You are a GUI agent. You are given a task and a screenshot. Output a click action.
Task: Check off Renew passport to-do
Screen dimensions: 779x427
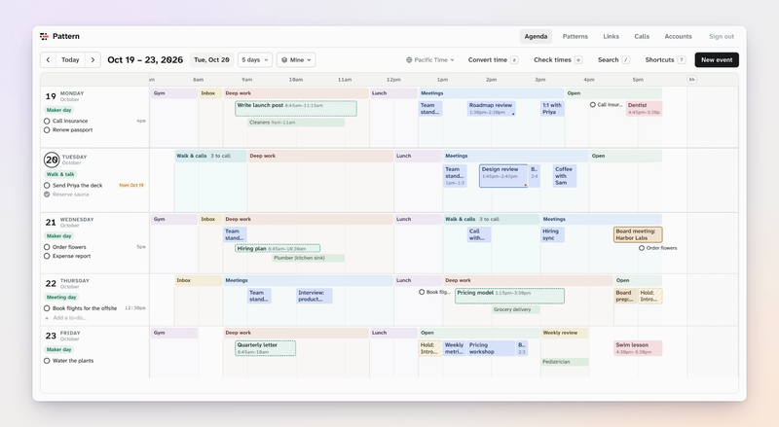(x=47, y=129)
